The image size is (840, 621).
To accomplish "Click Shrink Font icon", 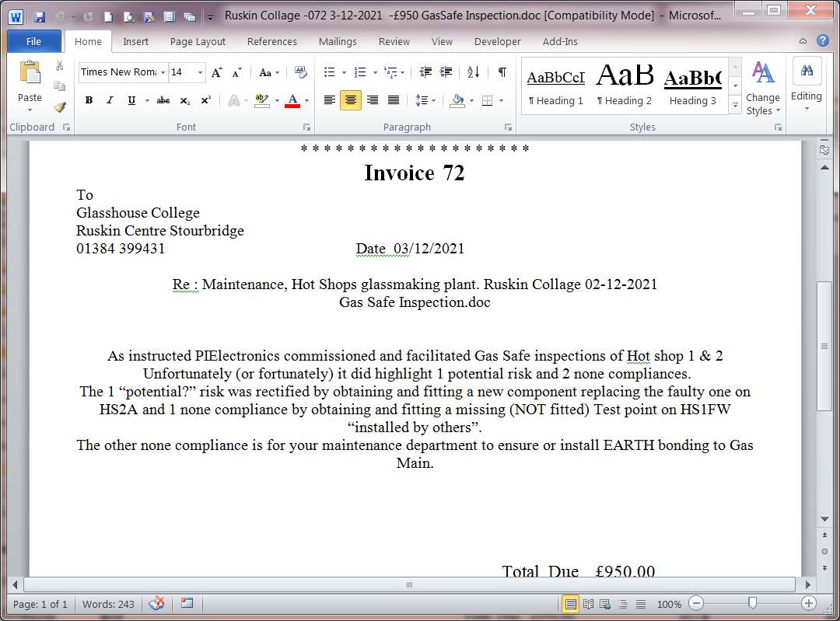I will click(236, 72).
